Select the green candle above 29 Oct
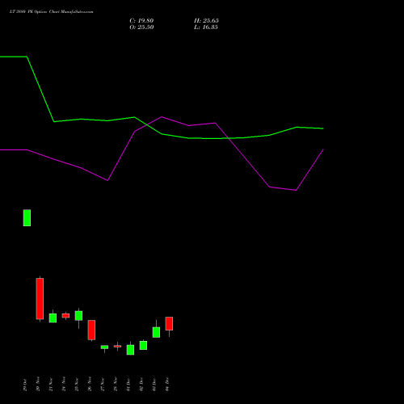Image resolution: width=404 pixels, height=404 pixels. [27, 217]
